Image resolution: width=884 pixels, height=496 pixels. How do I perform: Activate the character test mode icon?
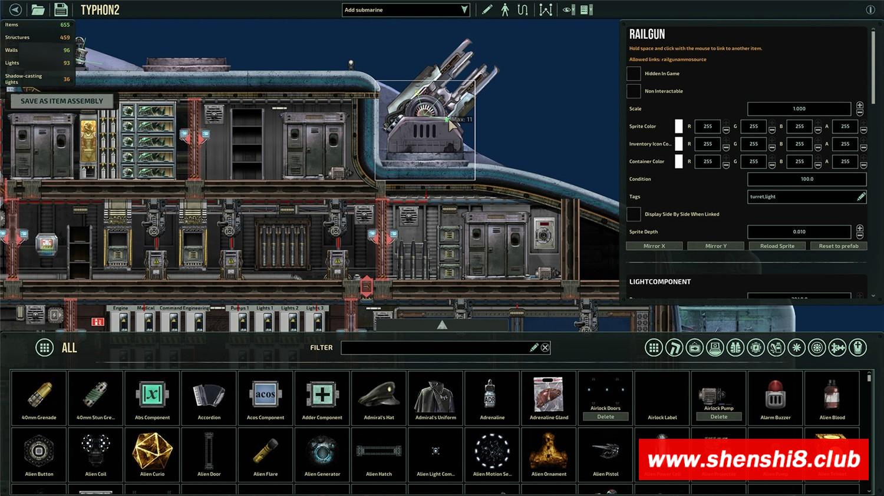pyautogui.click(x=505, y=9)
